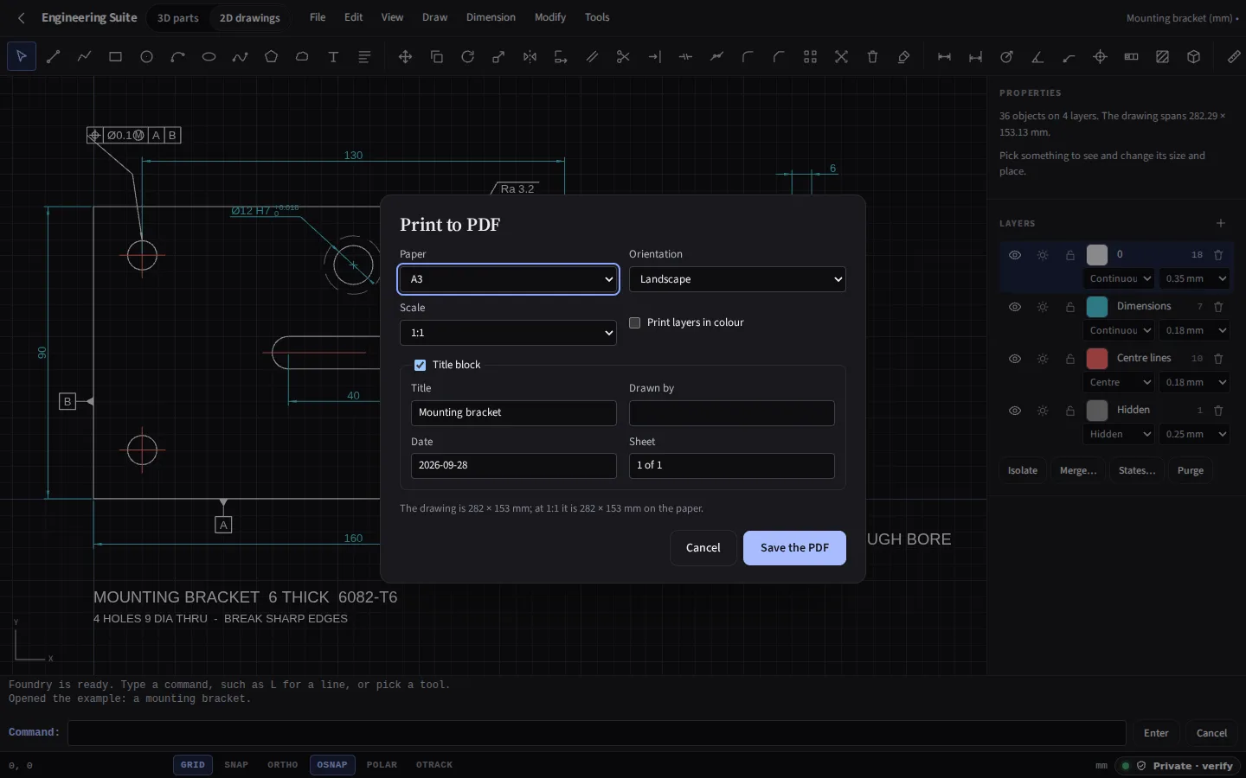This screenshot has height=778, width=1246.
Task: Add a new layer with plus icon
Action: [x=1221, y=223]
